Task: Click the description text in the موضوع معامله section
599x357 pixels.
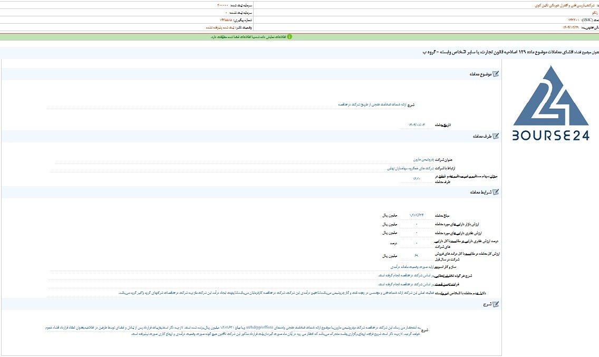Action: click(x=372, y=104)
